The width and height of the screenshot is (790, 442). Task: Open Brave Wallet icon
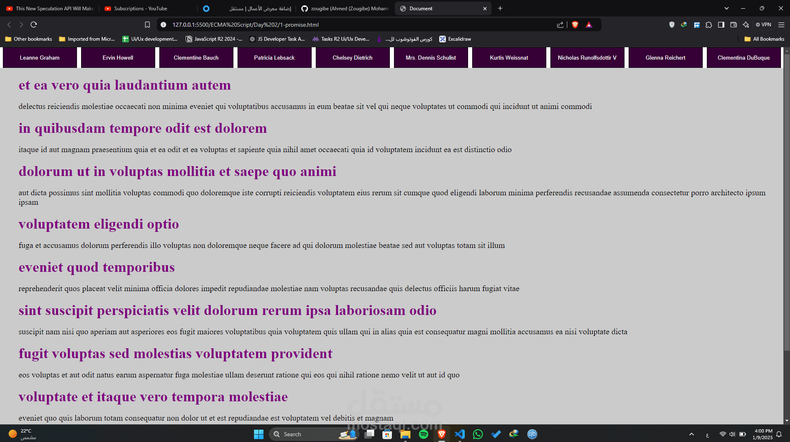click(734, 25)
